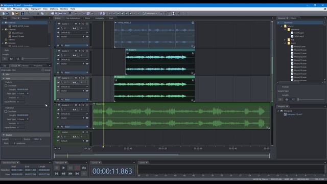Viewport: 327px width, 184px height.
Task: Open the Clip menu
Action: pos(27,9)
